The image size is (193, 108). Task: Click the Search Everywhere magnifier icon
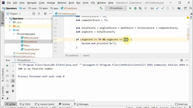tap(191, 8)
